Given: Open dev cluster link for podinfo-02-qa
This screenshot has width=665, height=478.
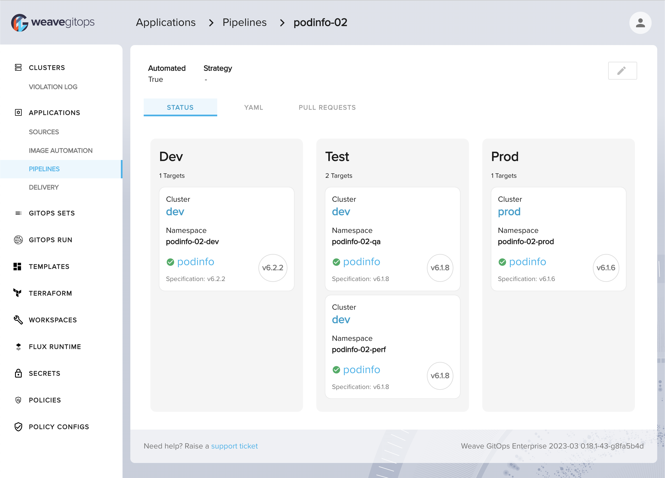Looking at the screenshot, I should [x=341, y=211].
